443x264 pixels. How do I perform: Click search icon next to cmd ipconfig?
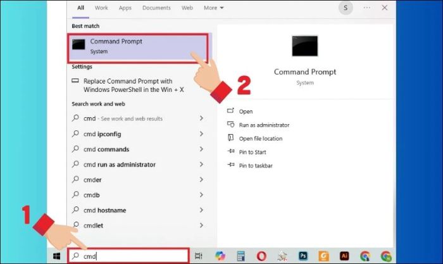[x=75, y=133]
